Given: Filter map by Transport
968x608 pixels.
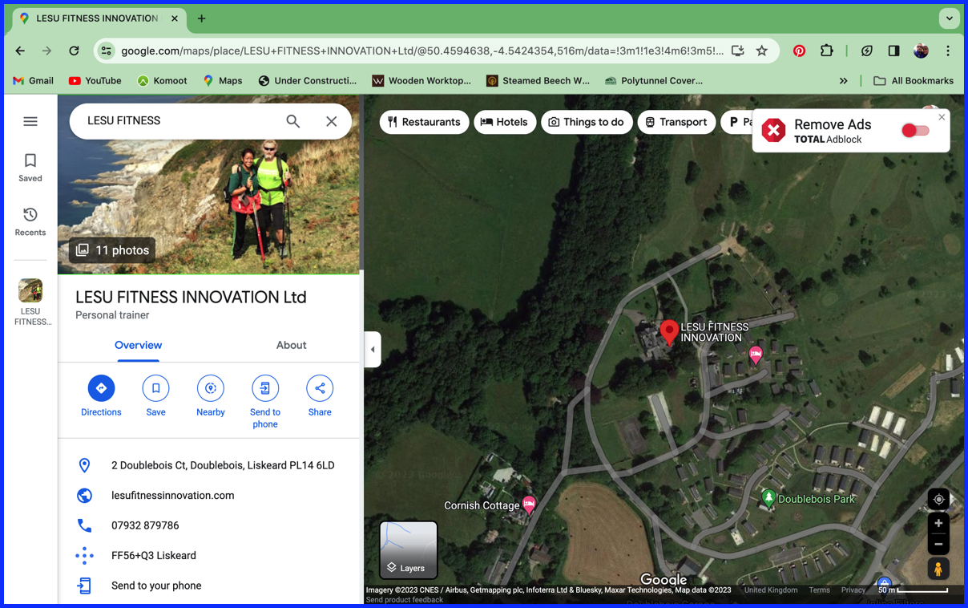Looking at the screenshot, I should [676, 122].
